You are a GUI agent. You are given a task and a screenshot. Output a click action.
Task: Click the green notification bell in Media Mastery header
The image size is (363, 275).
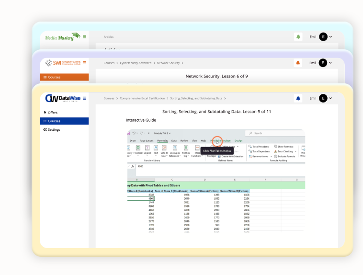point(298,36)
